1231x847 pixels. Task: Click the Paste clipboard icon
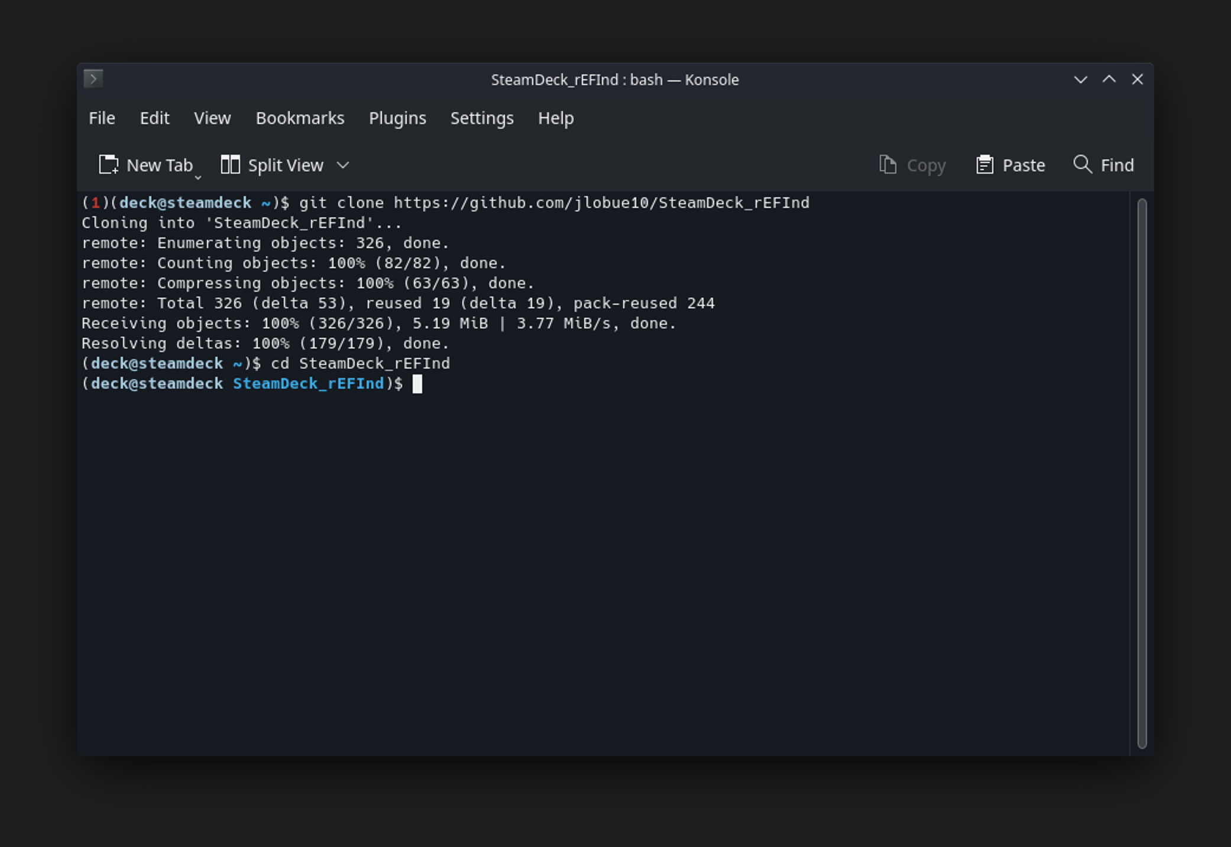[x=984, y=165]
